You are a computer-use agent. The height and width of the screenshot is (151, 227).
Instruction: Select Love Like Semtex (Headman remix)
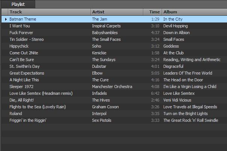[41, 93]
